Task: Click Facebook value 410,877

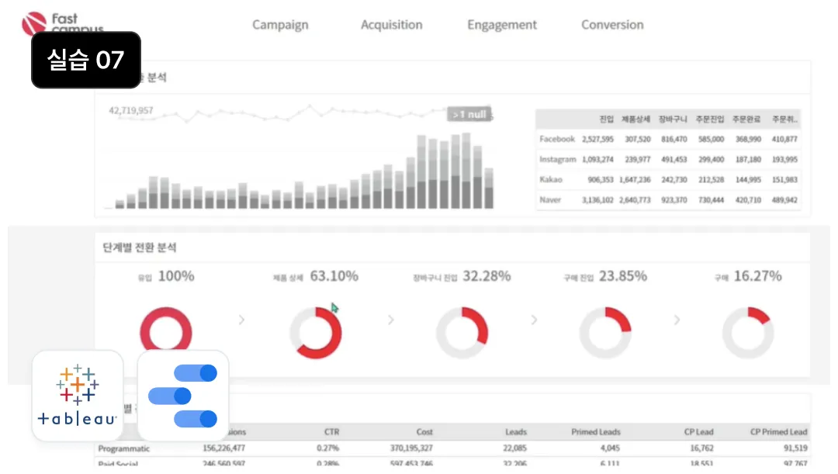Action: pos(784,139)
